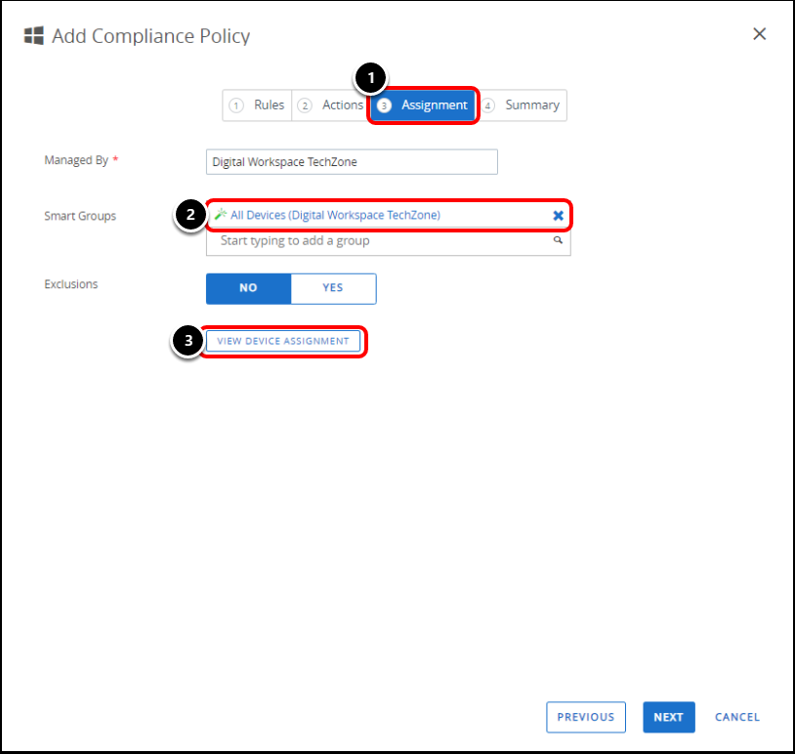Focus the 'Start typing to add a group' field
Viewport: 795px width, 754px height.
[381, 241]
